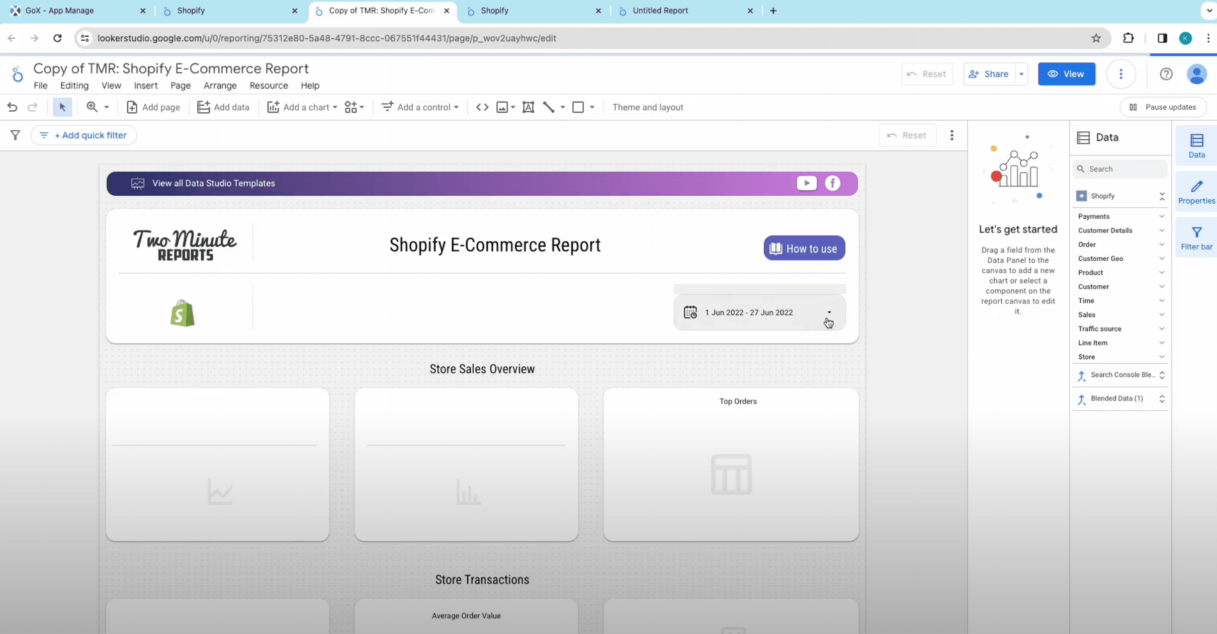Viewport: 1217px width, 634px height.
Task: Bookmark page with star icon
Action: coord(1096,38)
